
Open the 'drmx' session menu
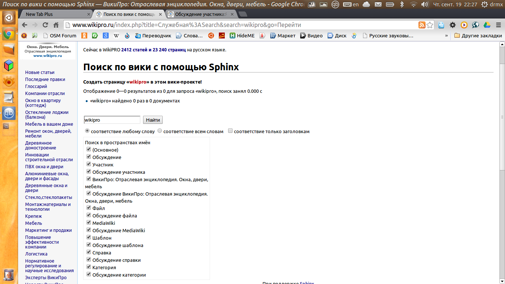point(492,4)
